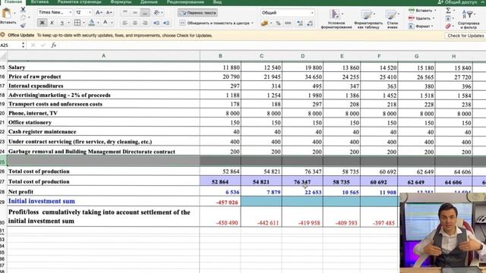Align text left
The height and width of the screenshot is (273, 486).
(125, 23)
